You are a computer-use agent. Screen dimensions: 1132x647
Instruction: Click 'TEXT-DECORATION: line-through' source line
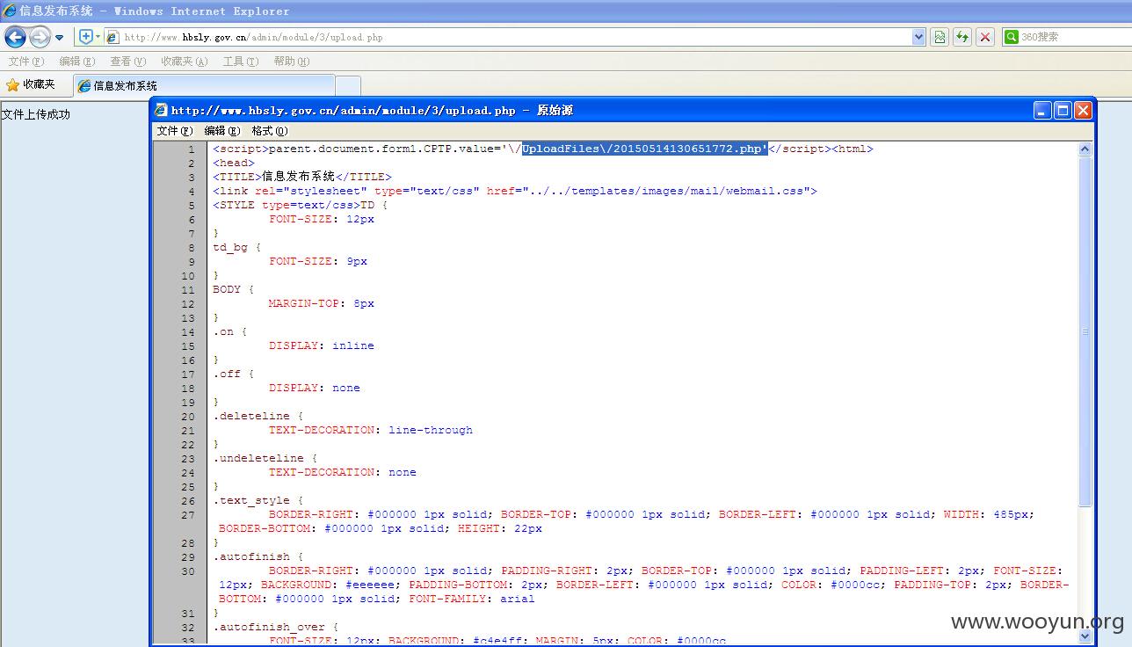pyautogui.click(x=371, y=430)
